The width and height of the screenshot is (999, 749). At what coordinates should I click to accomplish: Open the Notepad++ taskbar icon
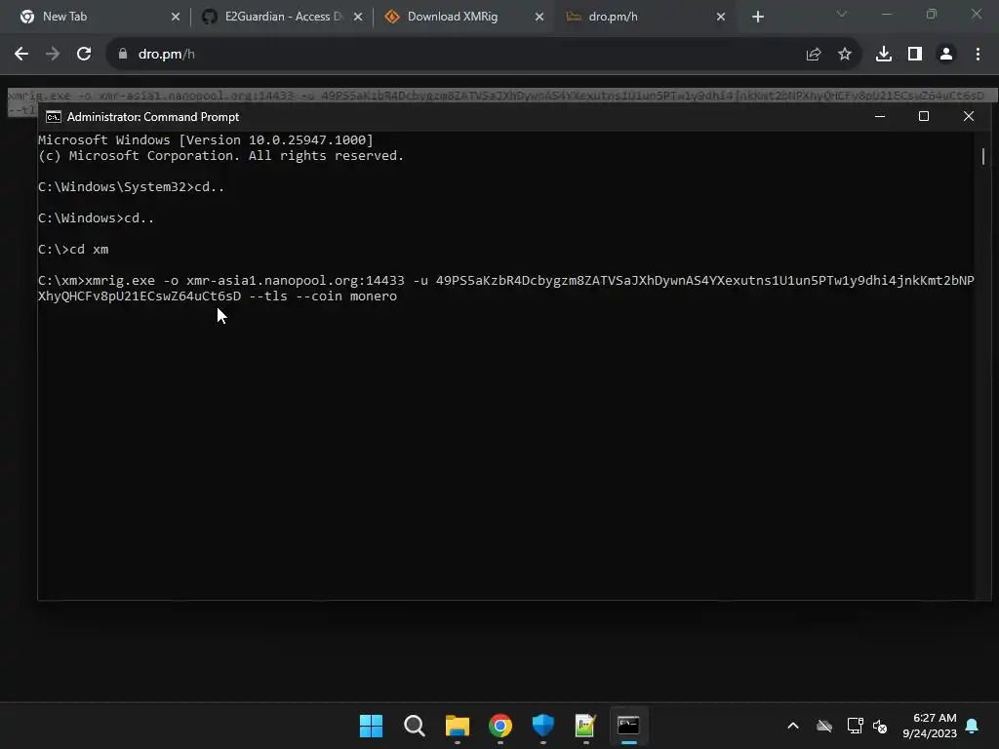pyautogui.click(x=585, y=726)
